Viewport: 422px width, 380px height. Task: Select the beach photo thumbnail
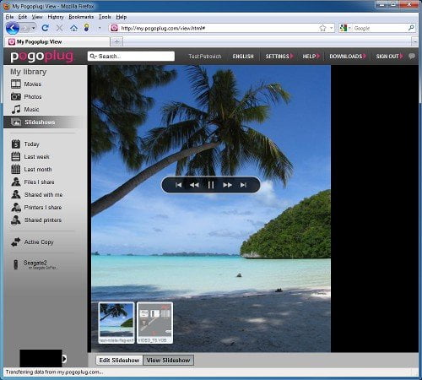[116, 323]
